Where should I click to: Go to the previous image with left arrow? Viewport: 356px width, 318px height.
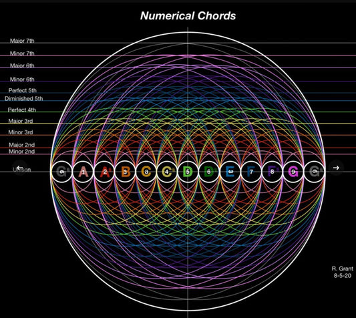(x=20, y=168)
